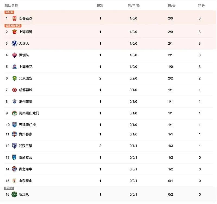Click the 沧州雄狮 club logo

(14, 102)
